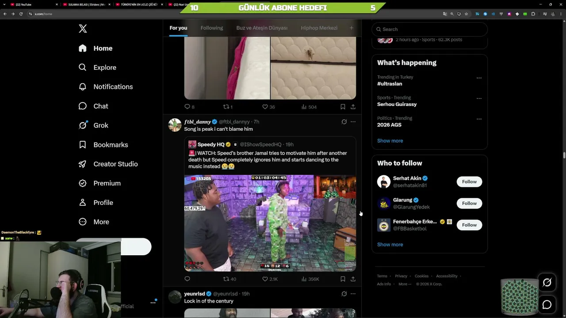Open the Cookies footer link
Screen dimensions: 566x318
click(x=421, y=276)
